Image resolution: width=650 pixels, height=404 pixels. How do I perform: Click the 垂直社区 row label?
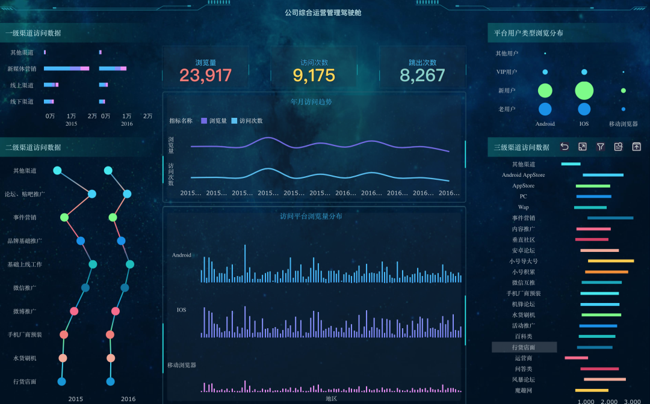(x=524, y=240)
